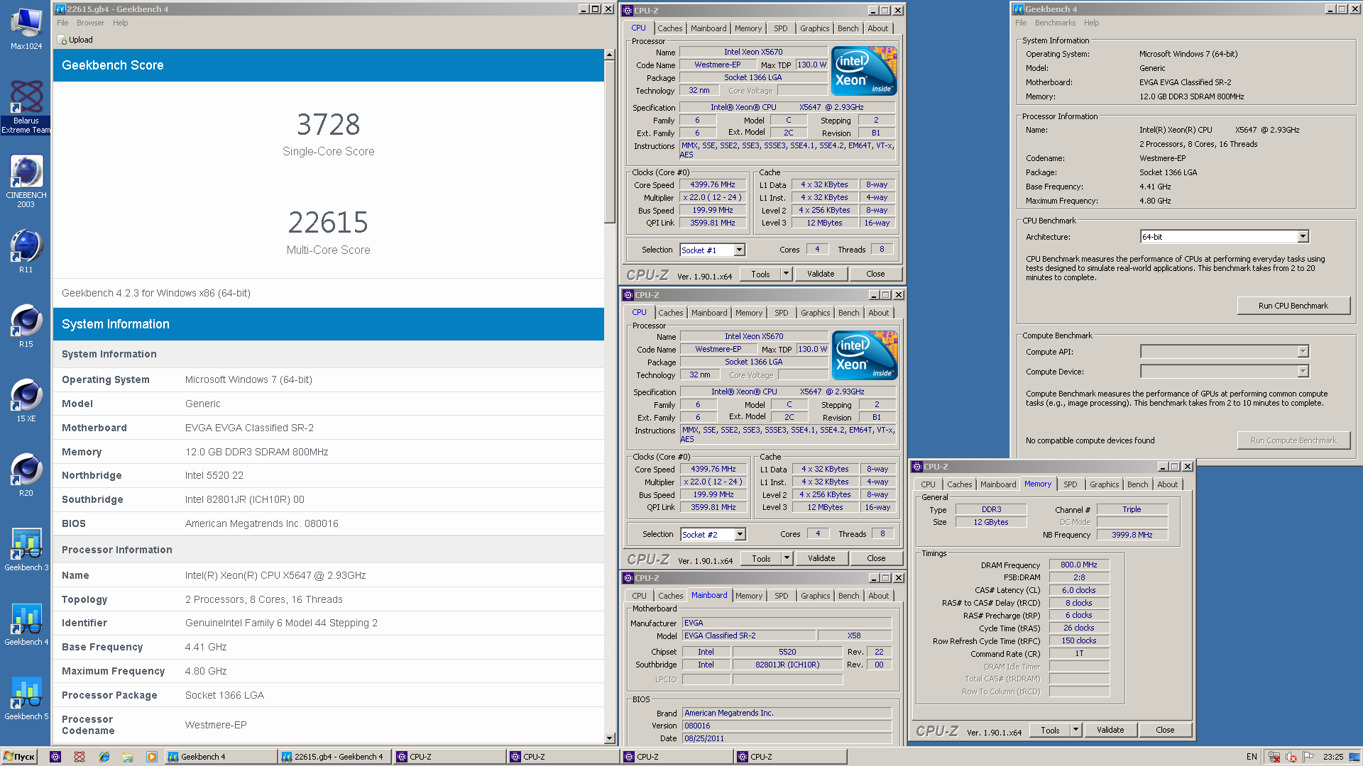This screenshot has width=1363, height=766.
Task: Open Belarus Extreme Team desktop icon
Action: (26, 106)
